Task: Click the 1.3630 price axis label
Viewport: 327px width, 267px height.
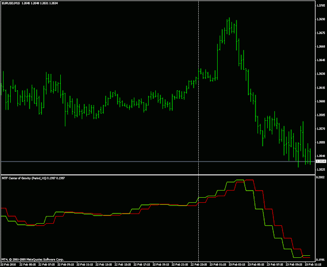Action: (x=321, y=74)
